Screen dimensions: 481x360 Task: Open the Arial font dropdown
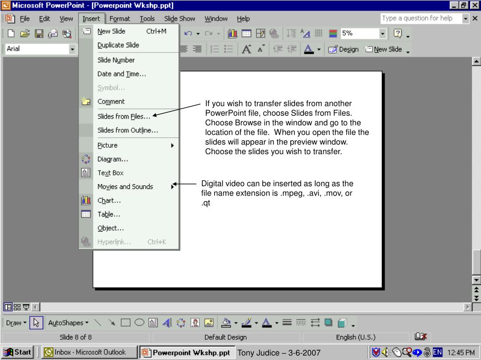72,49
